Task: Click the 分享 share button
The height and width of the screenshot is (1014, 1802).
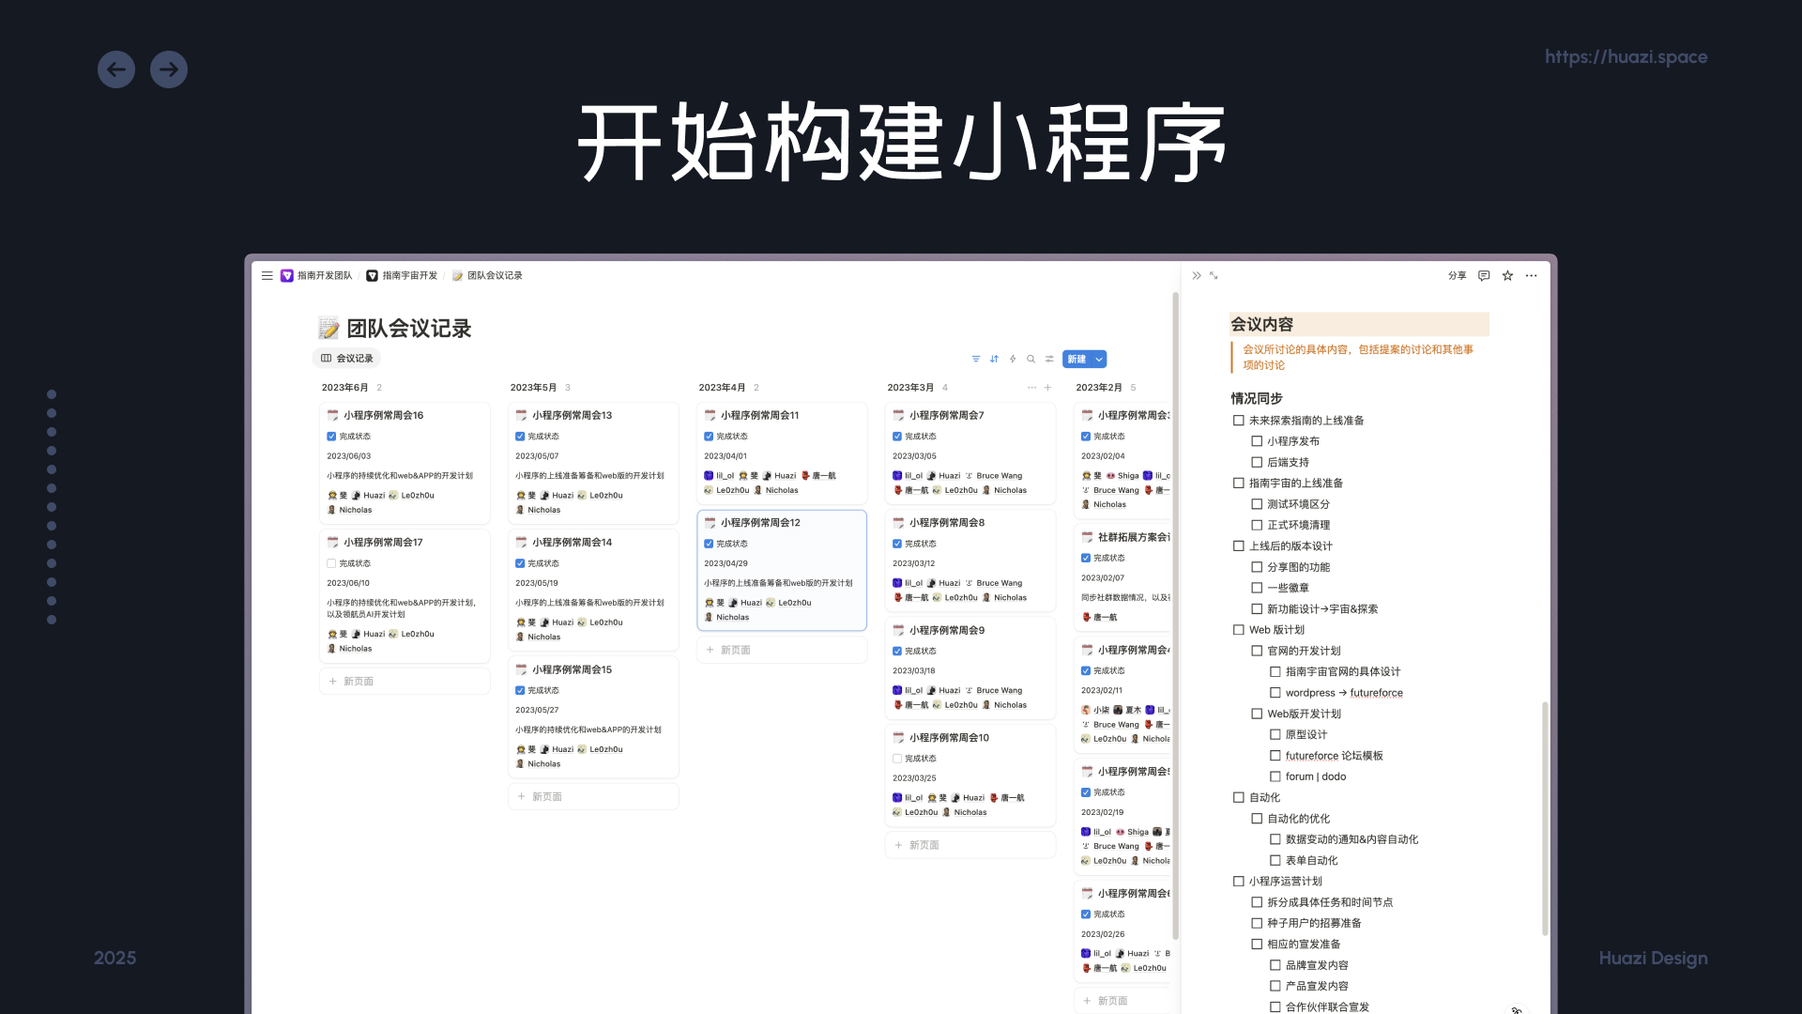Action: 1457,275
